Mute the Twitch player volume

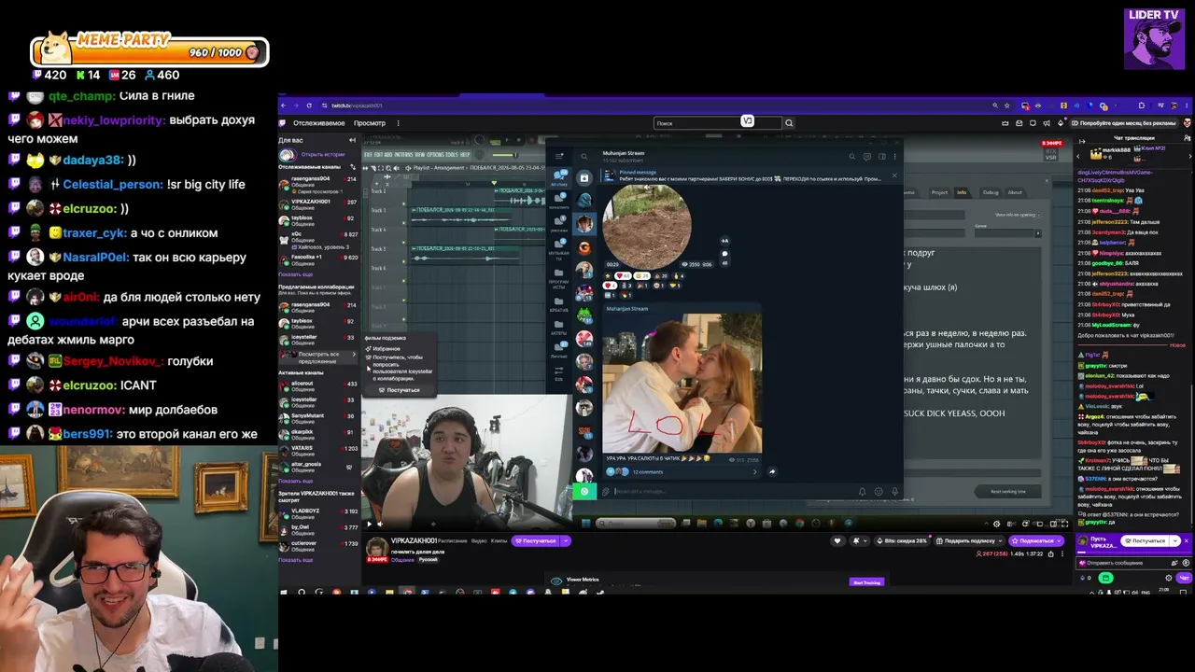click(x=380, y=524)
